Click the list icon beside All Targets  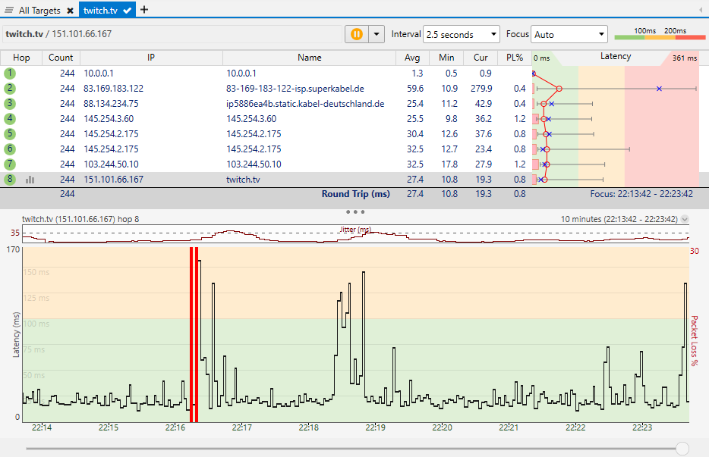tap(9, 11)
